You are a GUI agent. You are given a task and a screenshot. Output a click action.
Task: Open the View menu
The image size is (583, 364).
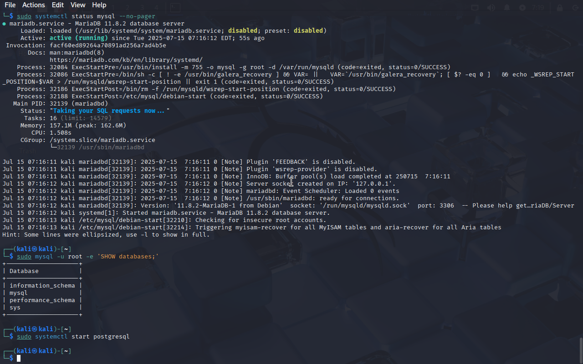click(78, 5)
